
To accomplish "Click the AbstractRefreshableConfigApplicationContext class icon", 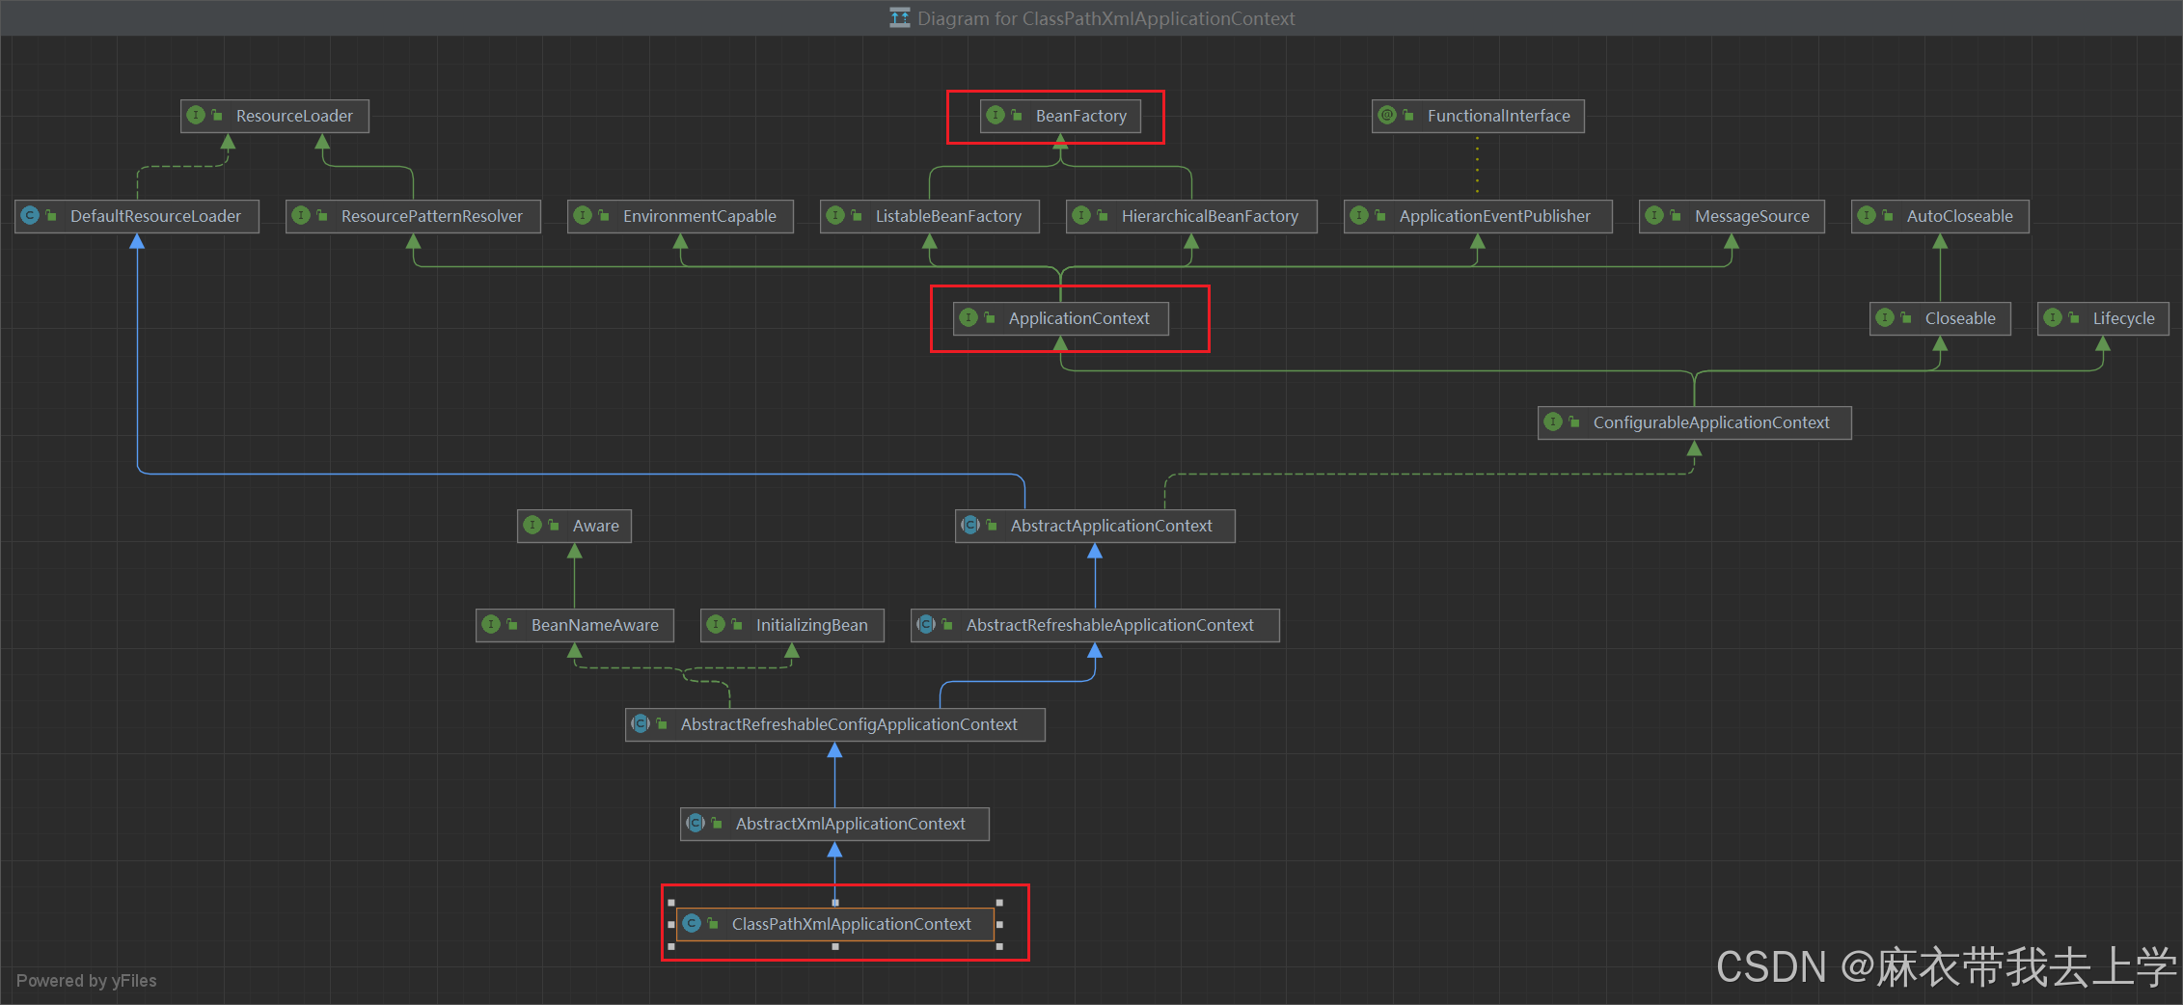I will point(641,724).
